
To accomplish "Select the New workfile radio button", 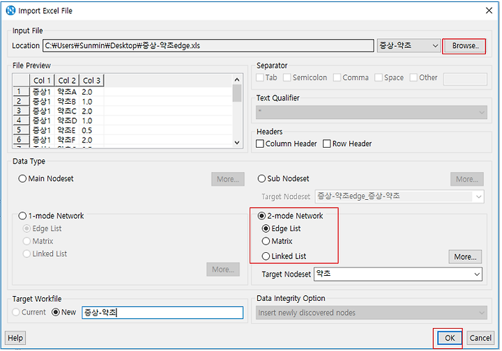I will click(x=56, y=312).
